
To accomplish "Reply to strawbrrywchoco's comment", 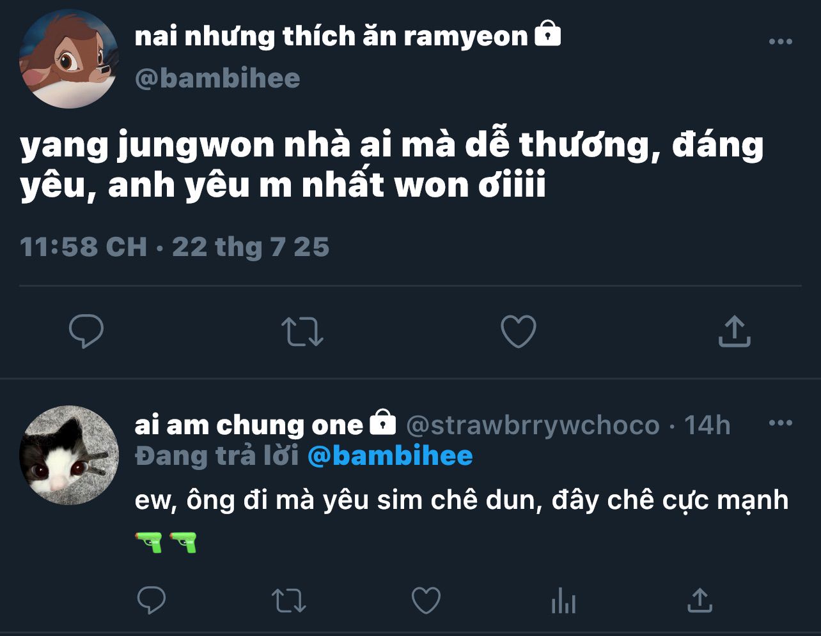I will pyautogui.click(x=152, y=601).
